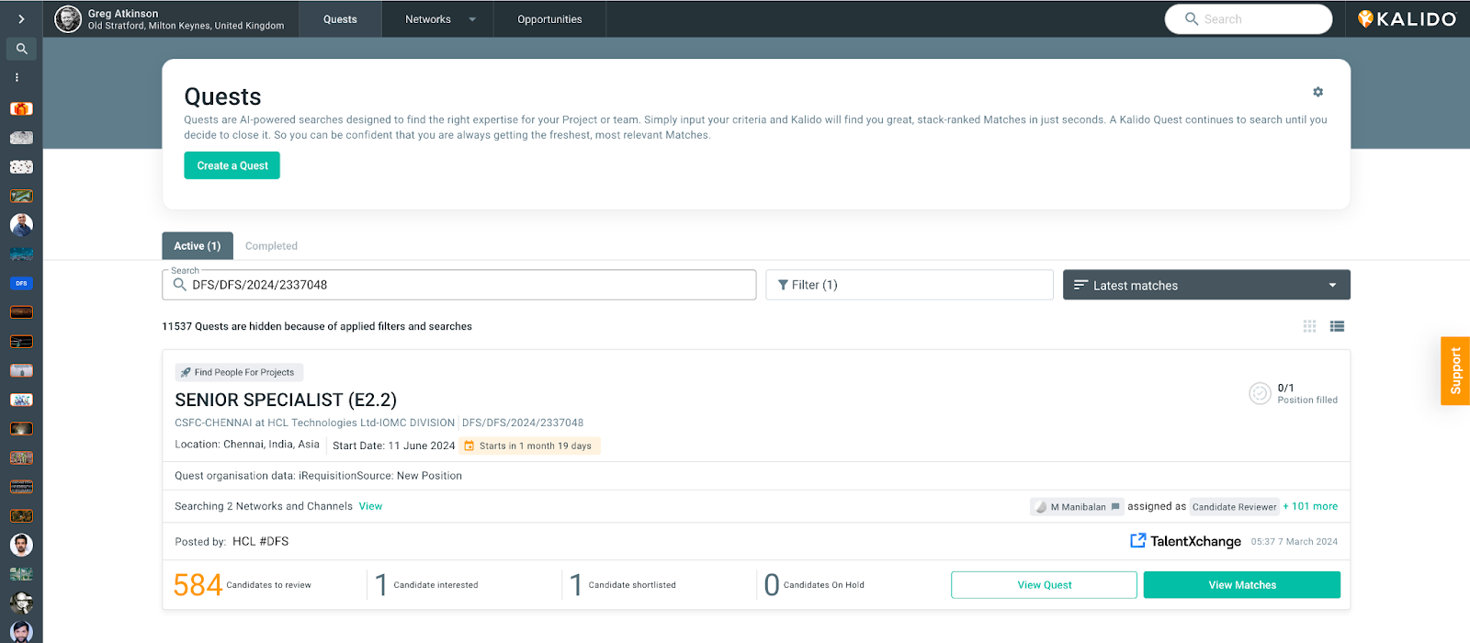
Task: Switch to grid view layout
Action: pos(1309,326)
